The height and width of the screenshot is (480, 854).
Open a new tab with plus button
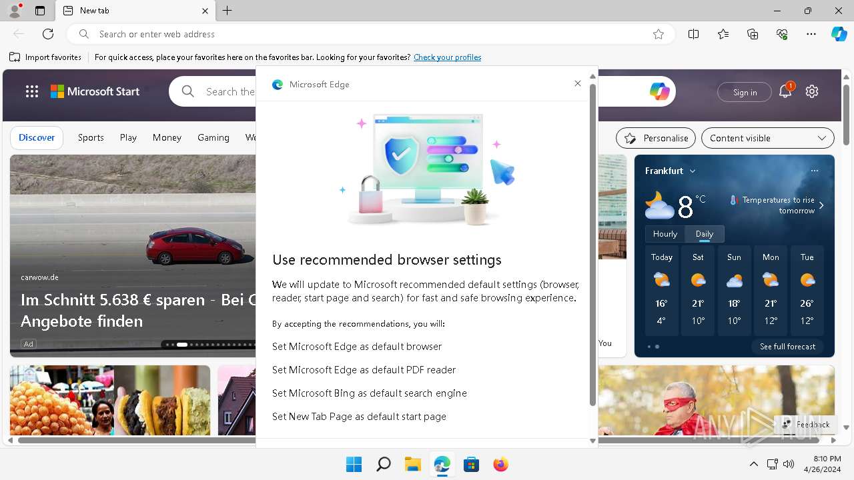(228, 11)
